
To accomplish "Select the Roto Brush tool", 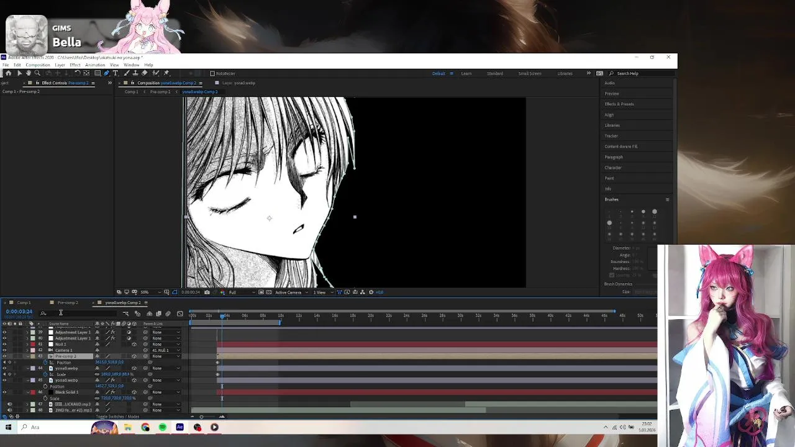I will pyautogui.click(x=155, y=73).
